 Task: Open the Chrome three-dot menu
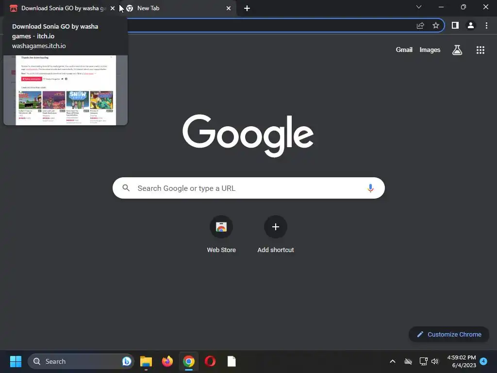point(486,25)
